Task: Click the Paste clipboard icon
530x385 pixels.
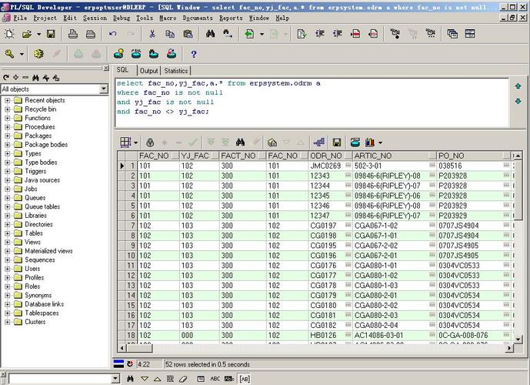Action: click(x=188, y=34)
